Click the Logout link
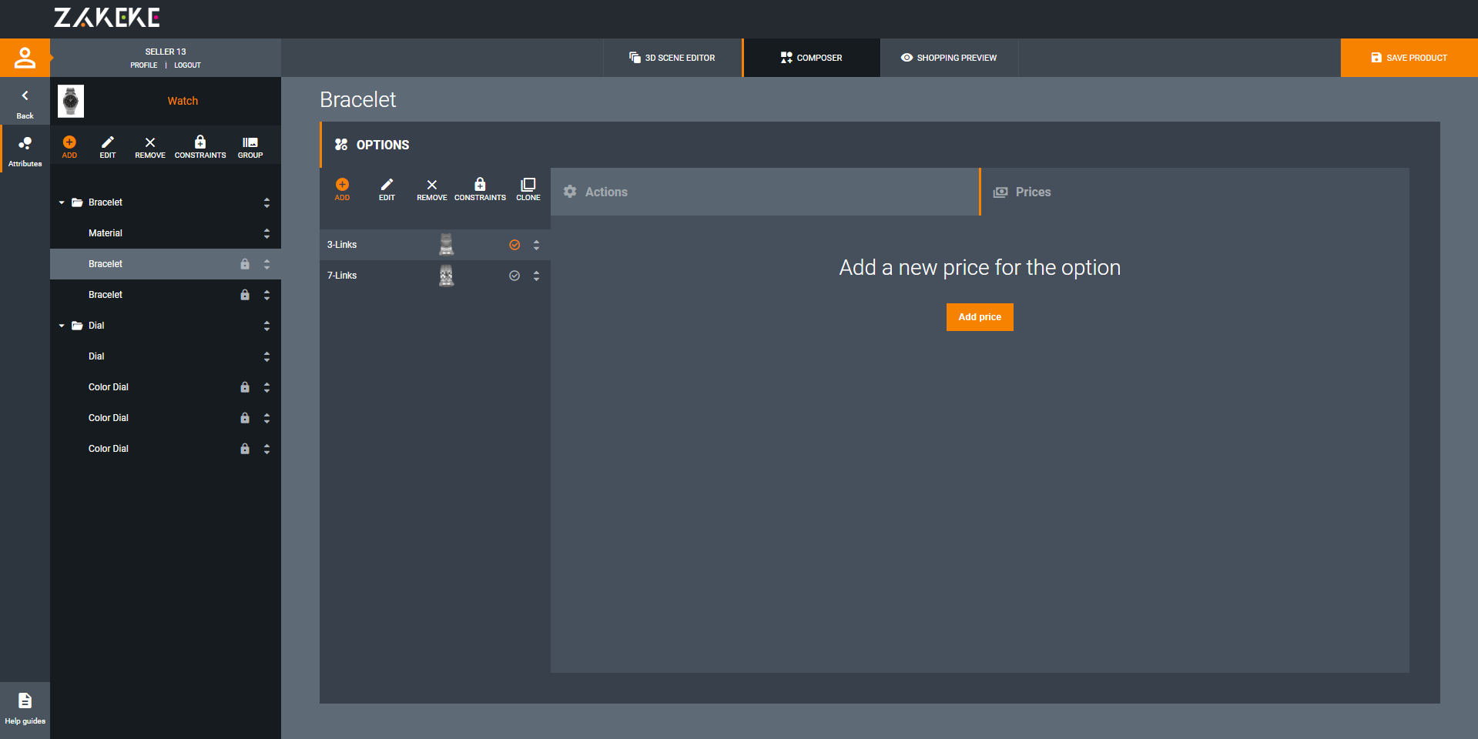1478x739 pixels. tap(187, 65)
